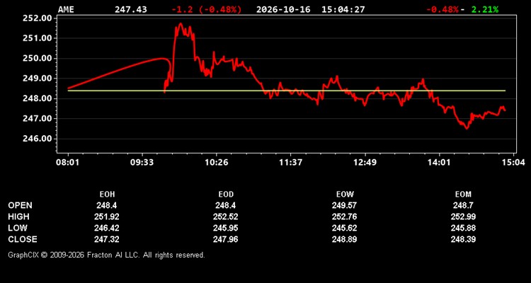Click EOD open value 248.4
531x283 pixels.
226,205
